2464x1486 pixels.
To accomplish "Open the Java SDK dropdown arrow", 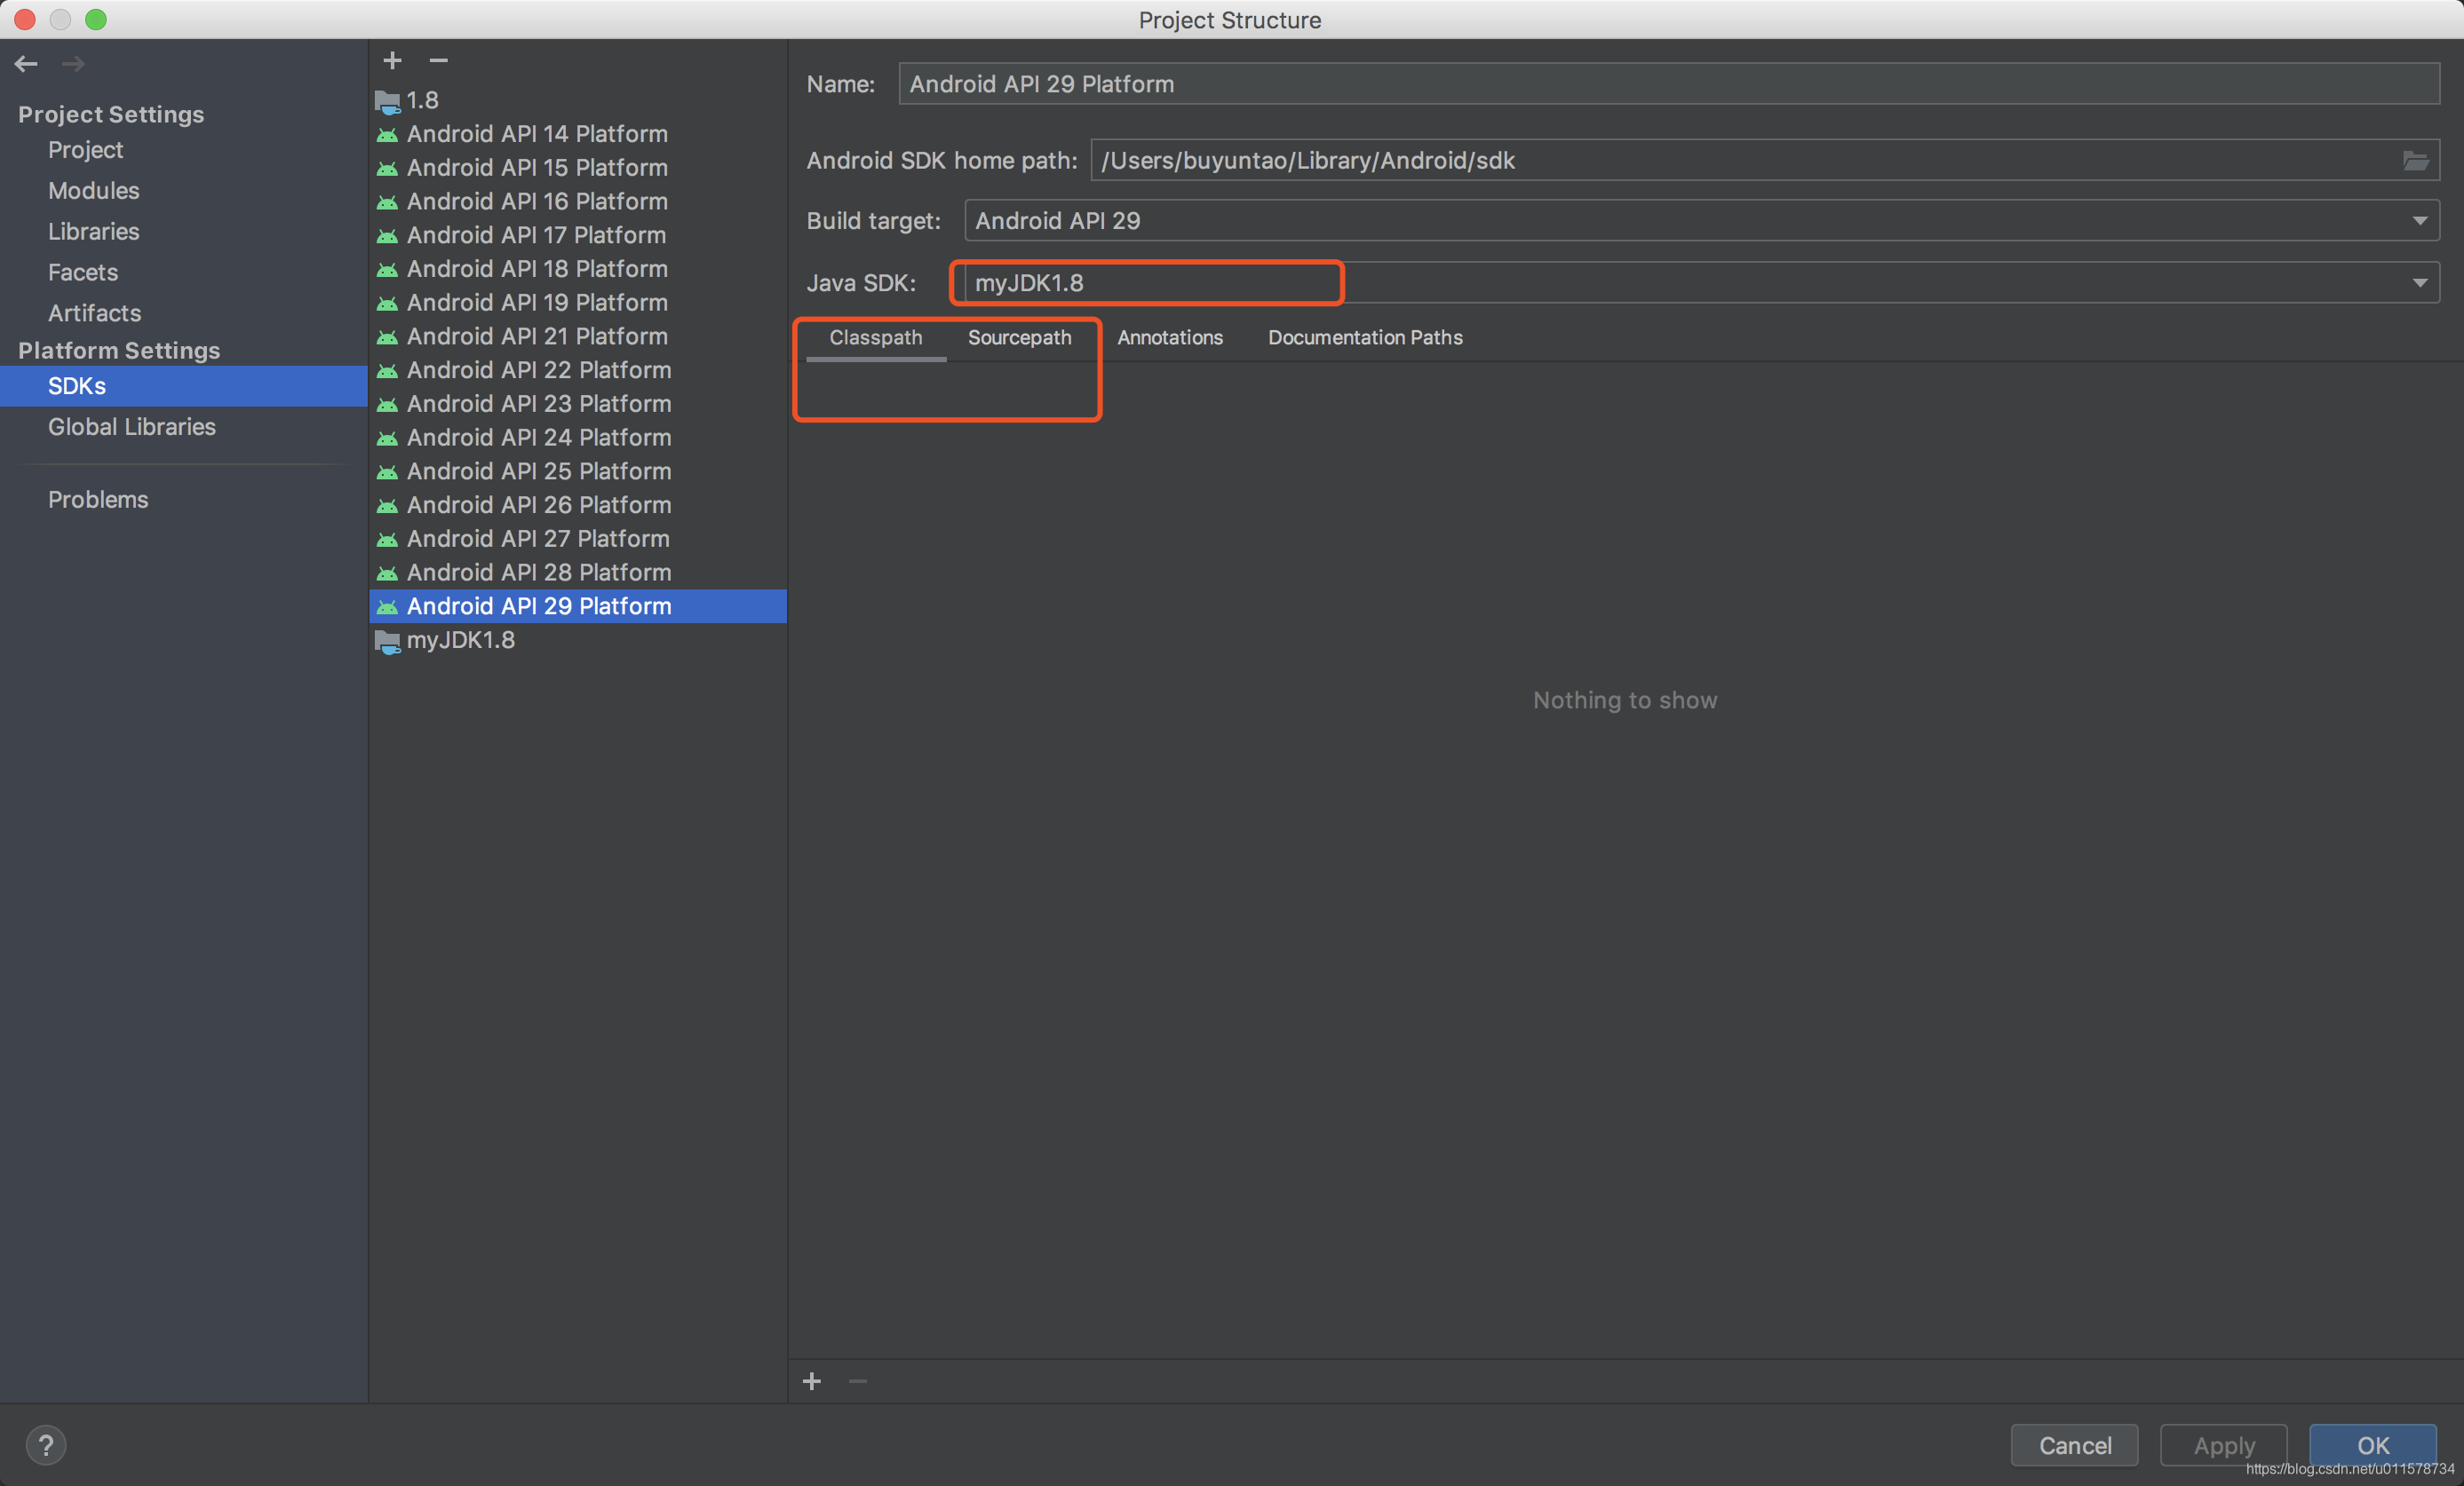I will click(x=2419, y=283).
